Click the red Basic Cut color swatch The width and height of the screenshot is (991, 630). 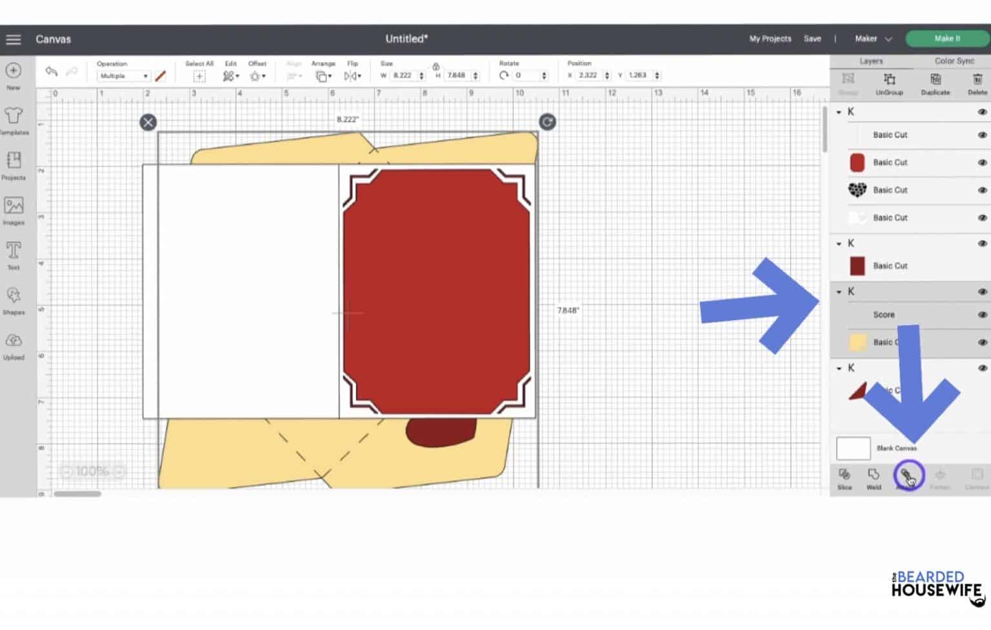click(856, 163)
